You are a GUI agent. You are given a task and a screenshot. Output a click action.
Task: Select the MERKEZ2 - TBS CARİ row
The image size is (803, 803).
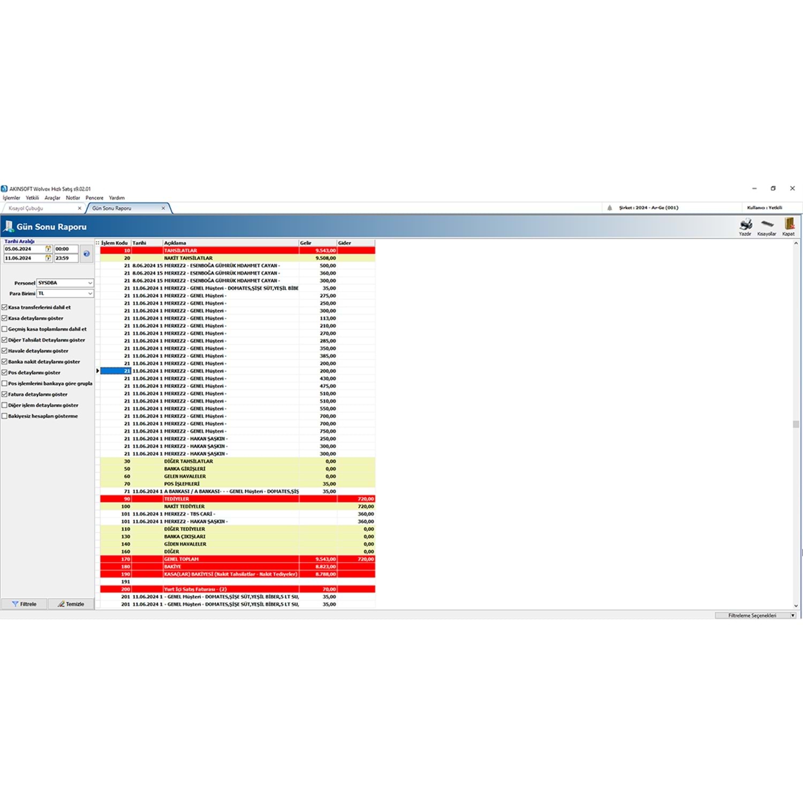pos(238,514)
